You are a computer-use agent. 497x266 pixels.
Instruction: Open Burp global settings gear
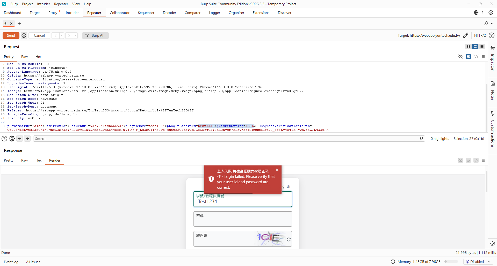[491, 12]
